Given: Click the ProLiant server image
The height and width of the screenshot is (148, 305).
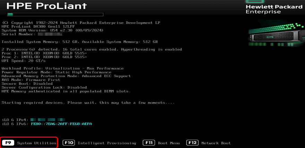Looking at the screenshot, I should pos(277,35).
